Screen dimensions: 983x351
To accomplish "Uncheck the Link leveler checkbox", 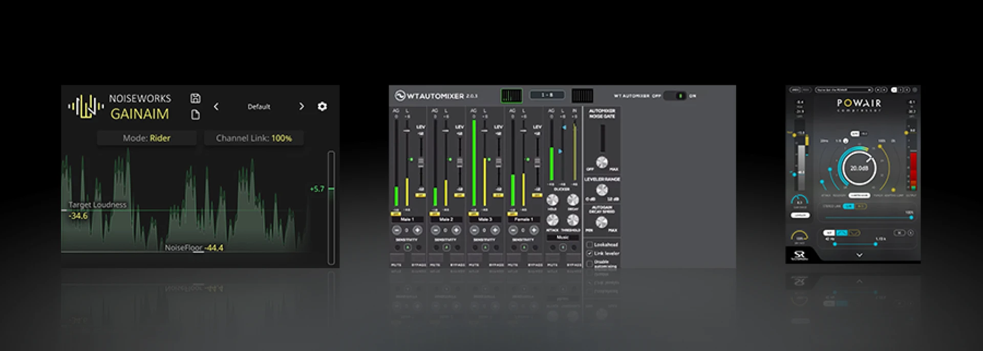I will tap(589, 253).
